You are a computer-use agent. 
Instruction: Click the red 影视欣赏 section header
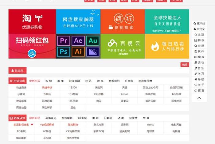click(x=18, y=118)
